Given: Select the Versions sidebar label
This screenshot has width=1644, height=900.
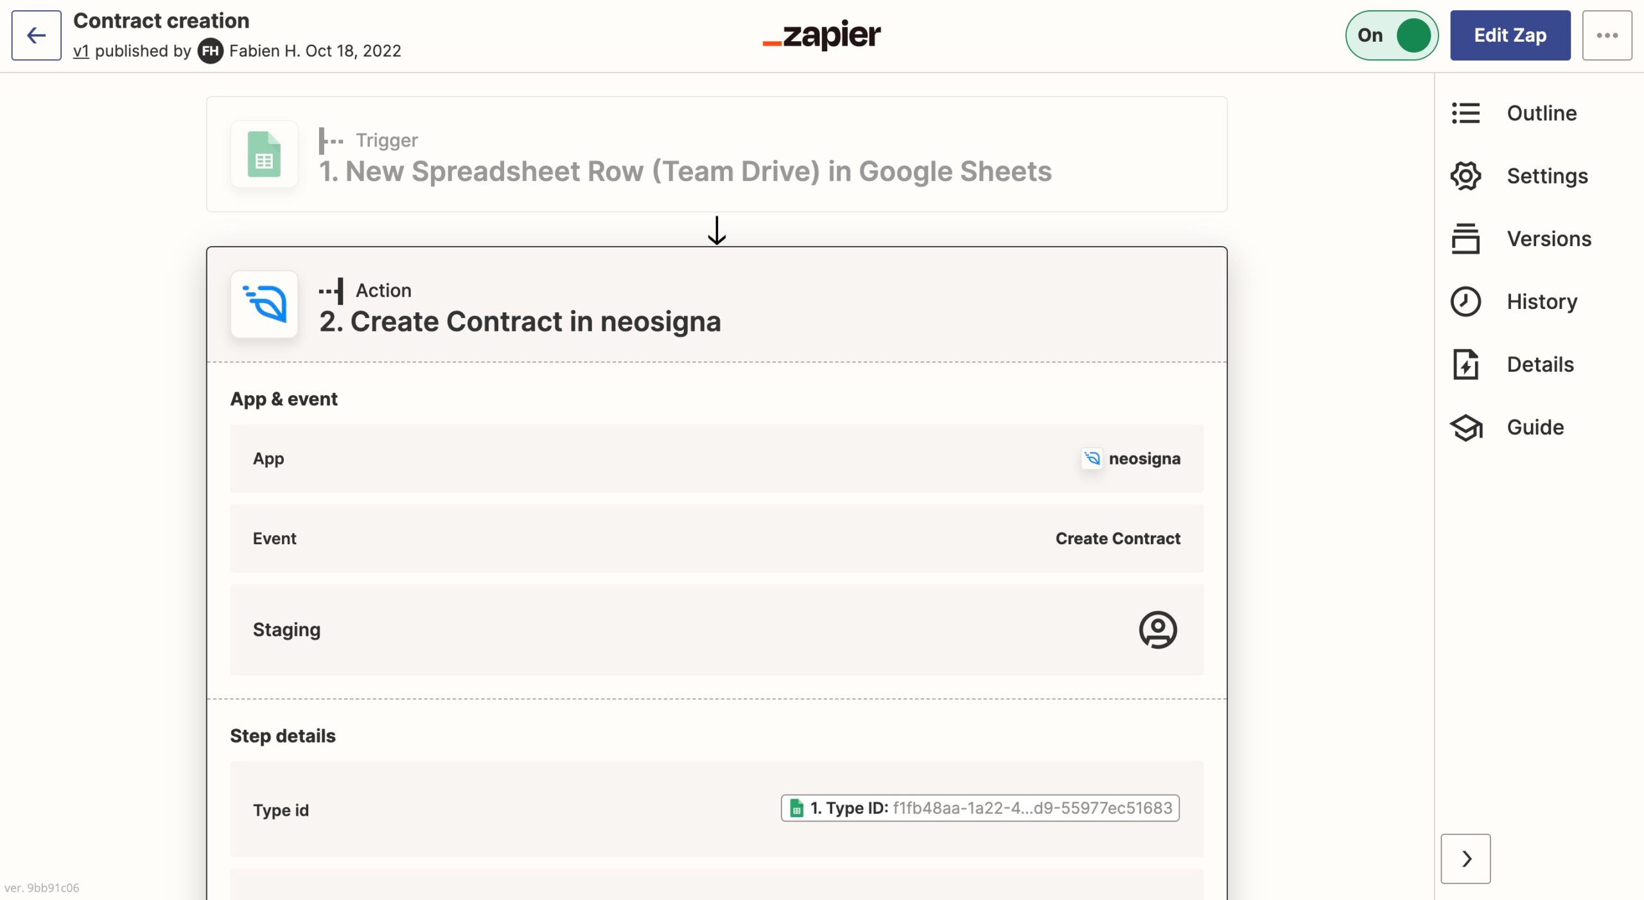Looking at the screenshot, I should (x=1549, y=239).
